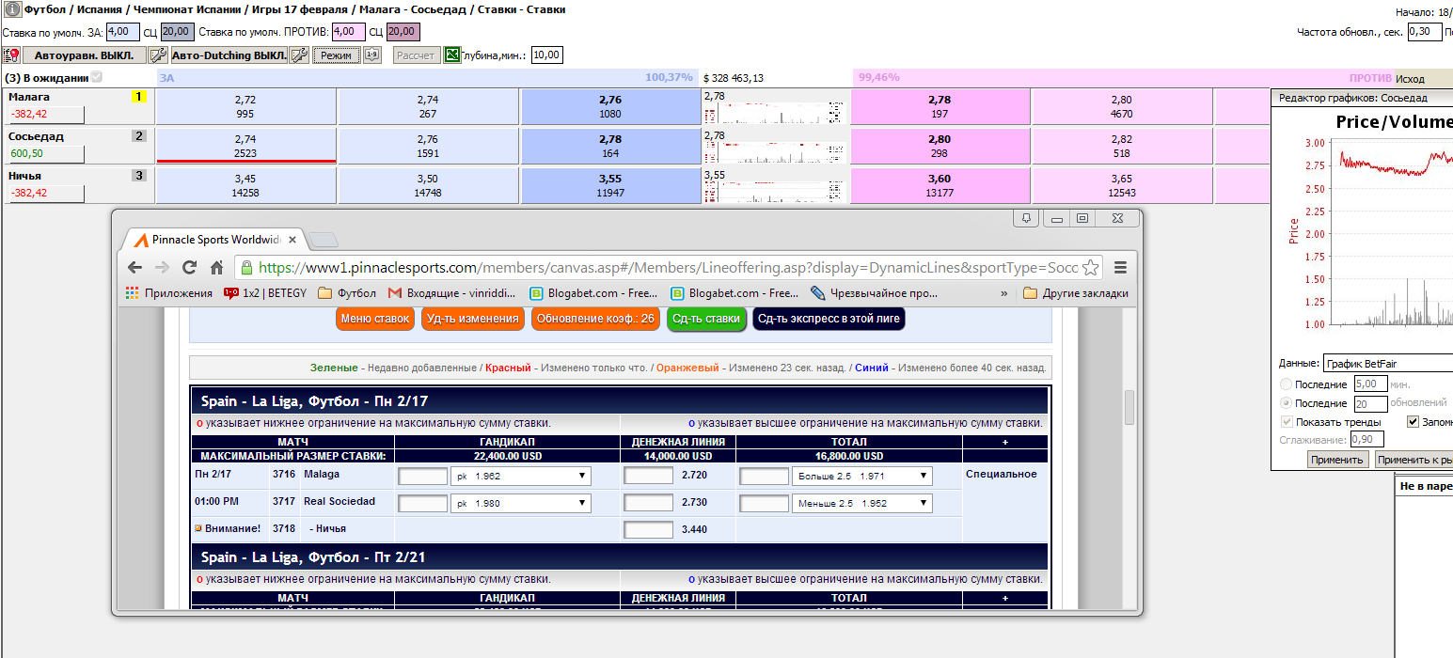Open the Приложения apps bookmark
This screenshot has height=658, width=1453.
point(169,293)
